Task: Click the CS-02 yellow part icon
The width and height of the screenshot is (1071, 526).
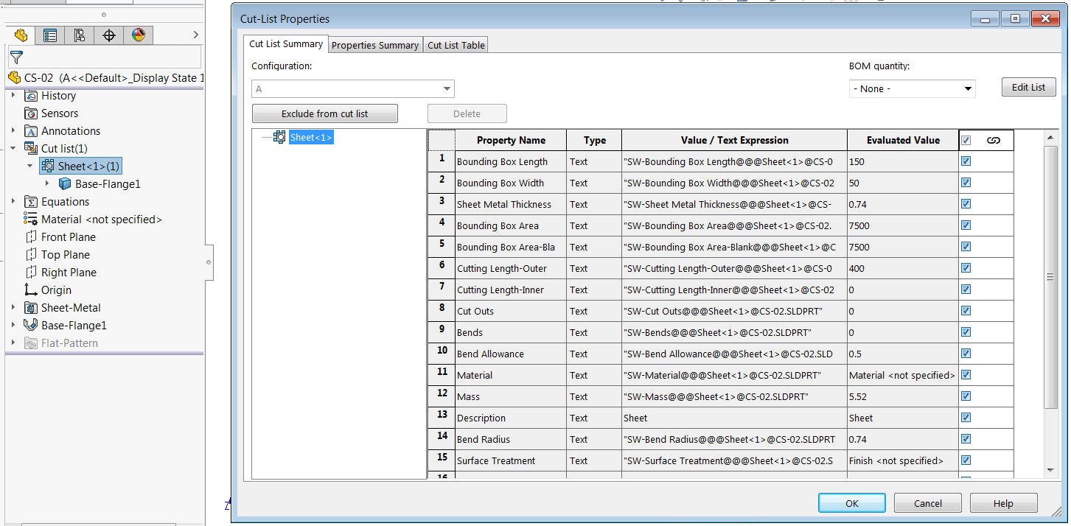Action: click(x=14, y=77)
